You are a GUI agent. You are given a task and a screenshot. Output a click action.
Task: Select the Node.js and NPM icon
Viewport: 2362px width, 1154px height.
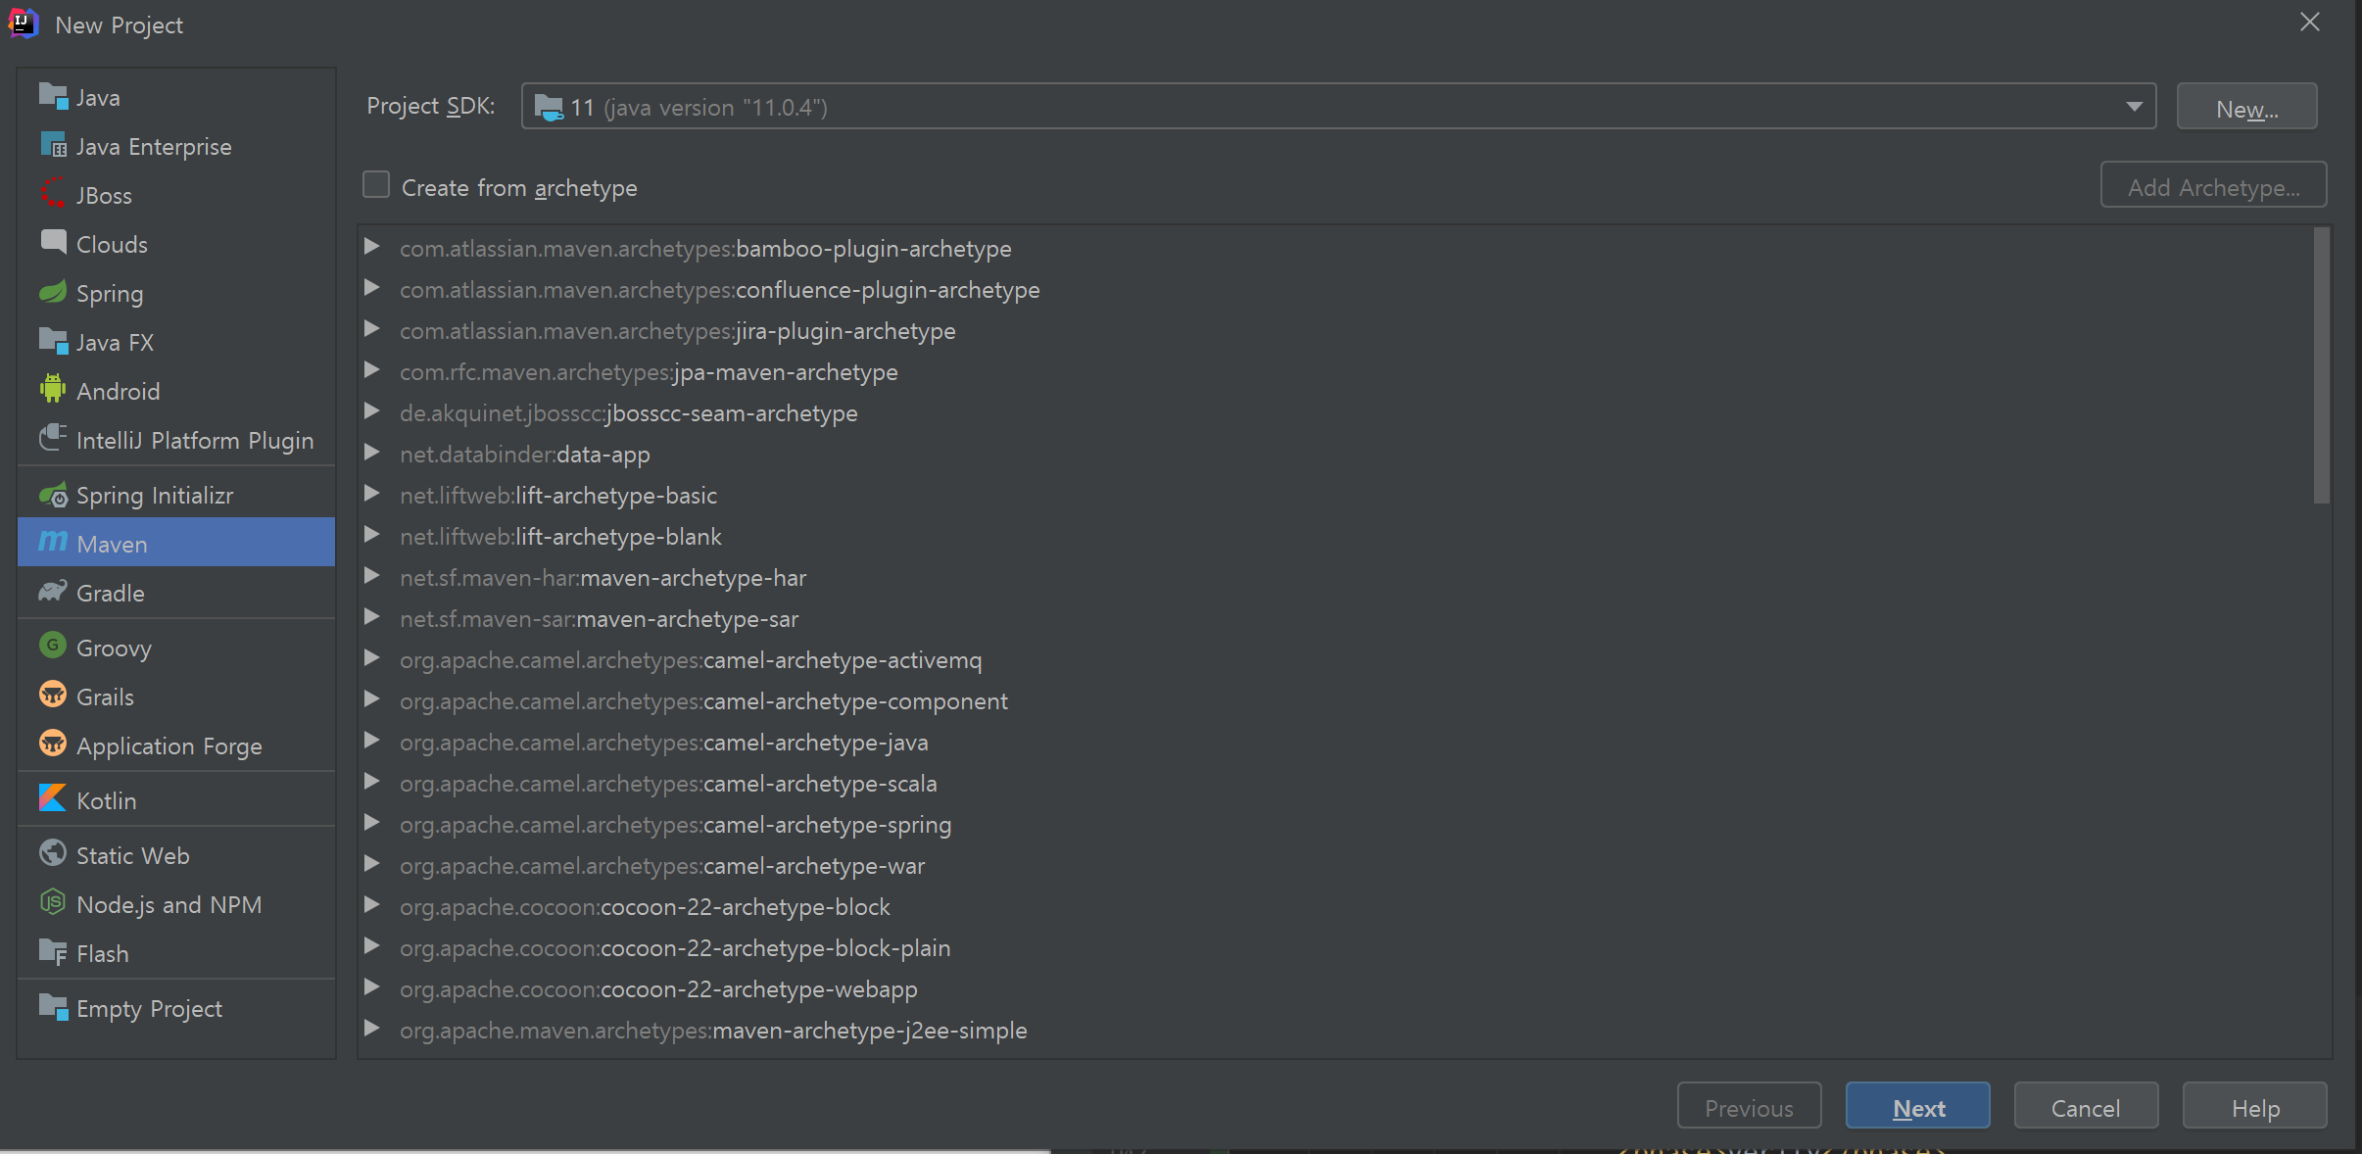[52, 903]
